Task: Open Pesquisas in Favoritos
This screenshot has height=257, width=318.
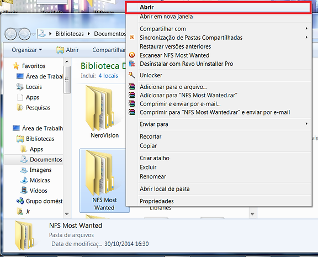Action: click(x=34, y=108)
